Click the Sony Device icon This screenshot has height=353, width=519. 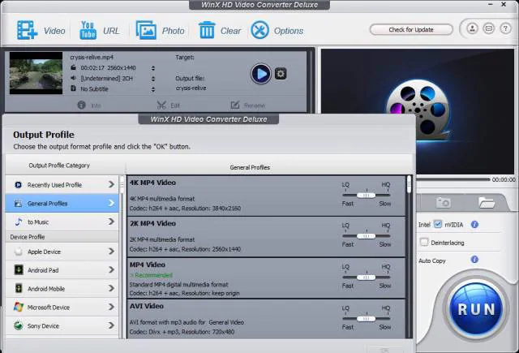19,325
